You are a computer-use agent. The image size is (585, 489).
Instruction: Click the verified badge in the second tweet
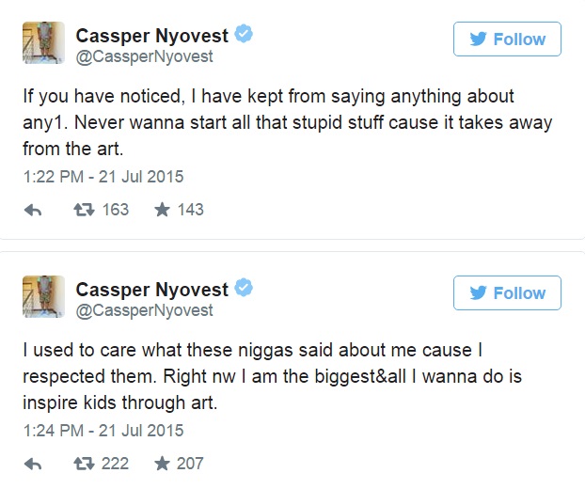244,288
